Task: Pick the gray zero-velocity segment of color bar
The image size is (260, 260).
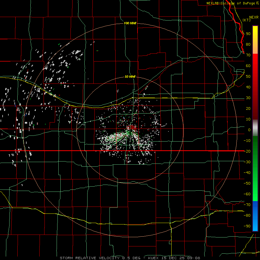Action: (255, 128)
